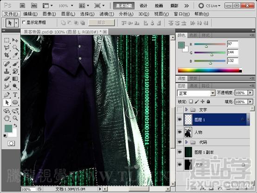This screenshot has width=257, height=193.
Task: Open the 文件(F) menu
Action: coord(11,14)
